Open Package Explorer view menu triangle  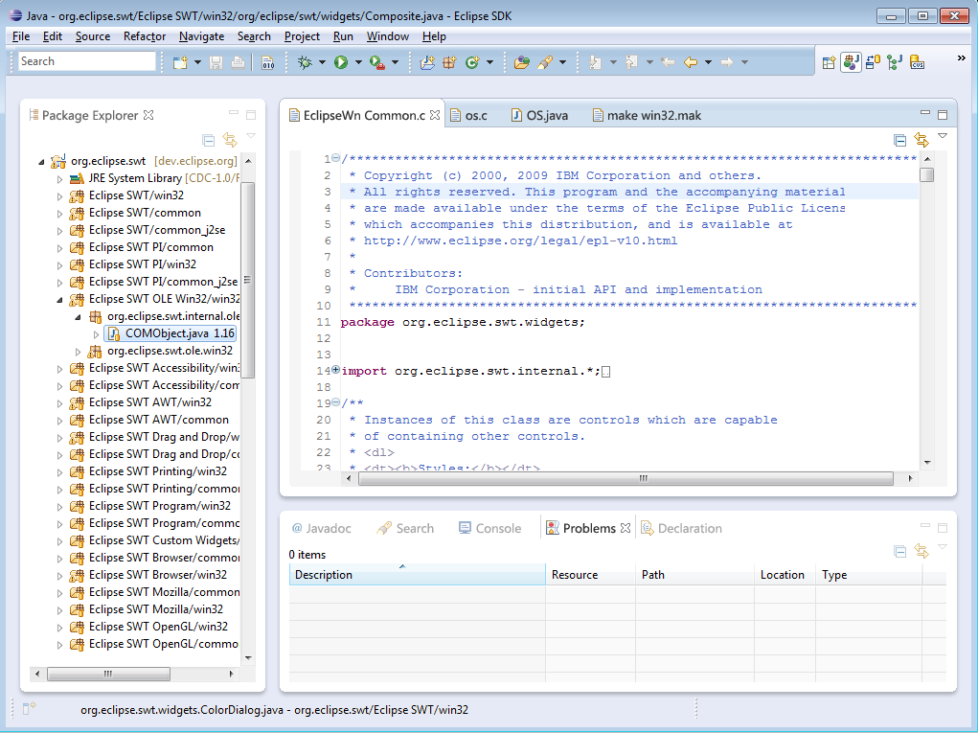[x=251, y=135]
